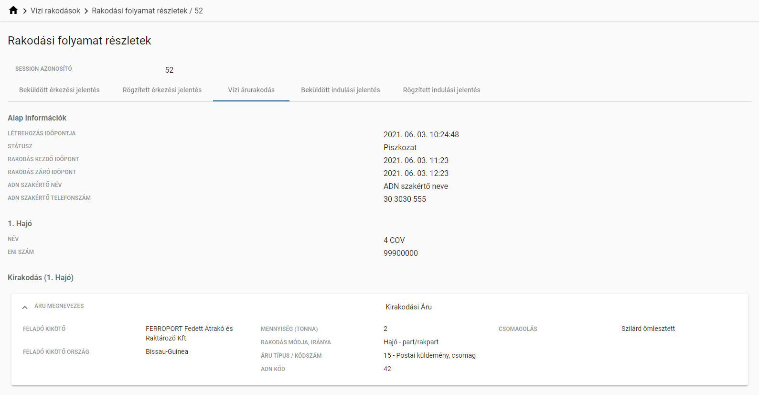The height and width of the screenshot is (395, 759).
Task: Switch to Beküldött érkezési jelentés tab
Action: click(59, 90)
